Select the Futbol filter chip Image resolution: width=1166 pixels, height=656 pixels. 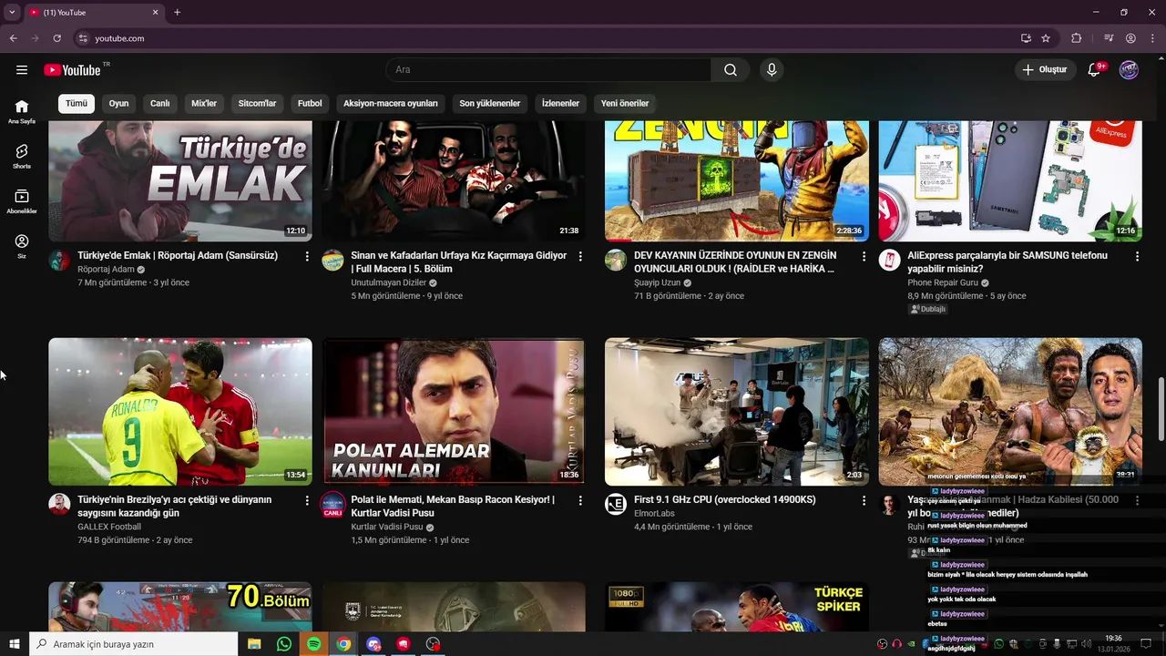click(x=310, y=104)
